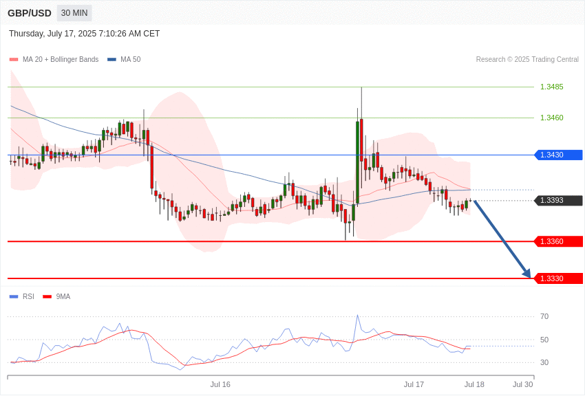This screenshot has width=585, height=396.
Task: Click the Jul 18 date axis label
Action: (474, 384)
